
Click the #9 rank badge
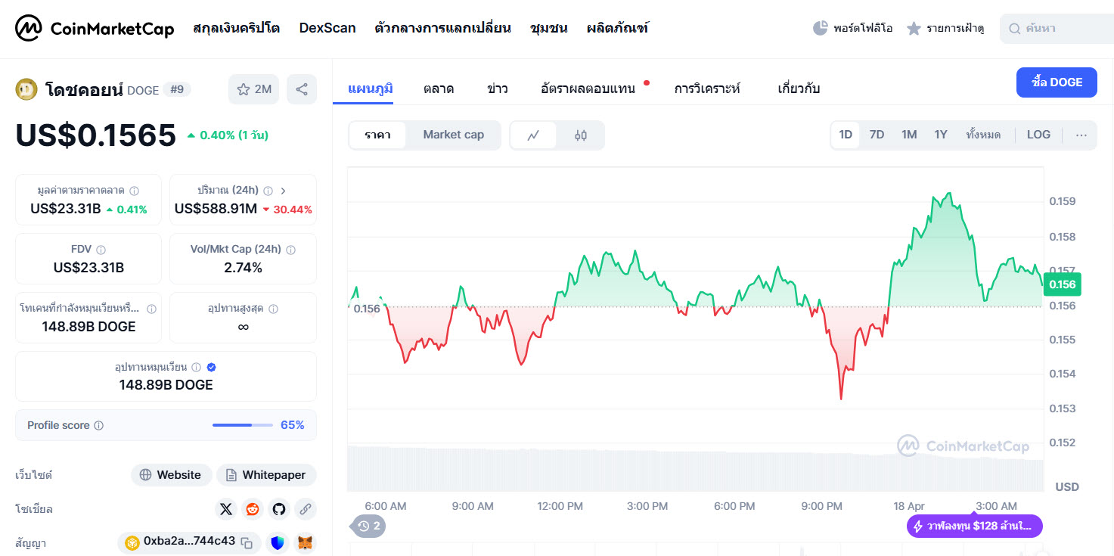coord(178,89)
